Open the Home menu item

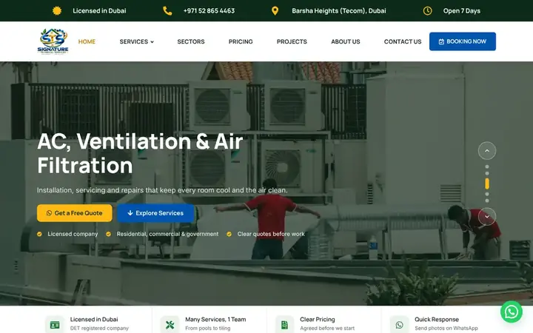click(x=87, y=41)
